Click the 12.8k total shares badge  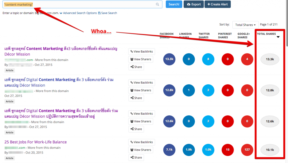(x=270, y=90)
